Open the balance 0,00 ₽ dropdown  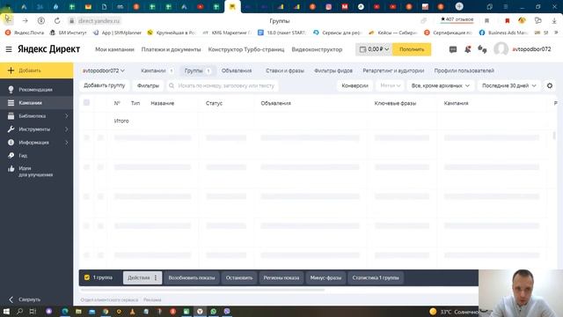click(x=374, y=49)
